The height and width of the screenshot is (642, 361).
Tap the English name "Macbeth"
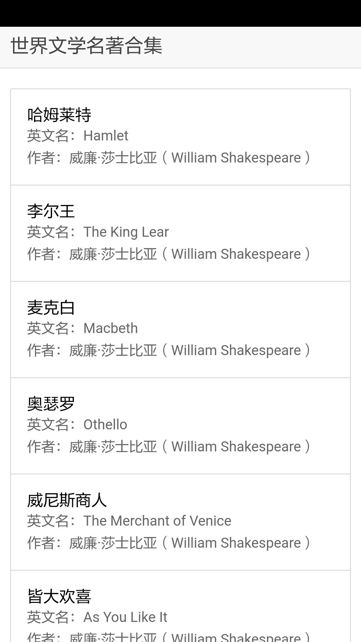[110, 328]
